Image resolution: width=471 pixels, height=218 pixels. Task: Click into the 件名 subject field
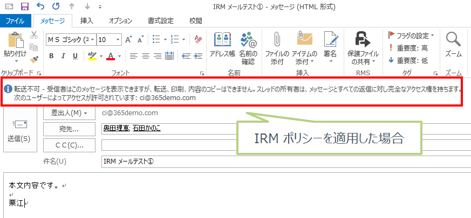(x=281, y=161)
